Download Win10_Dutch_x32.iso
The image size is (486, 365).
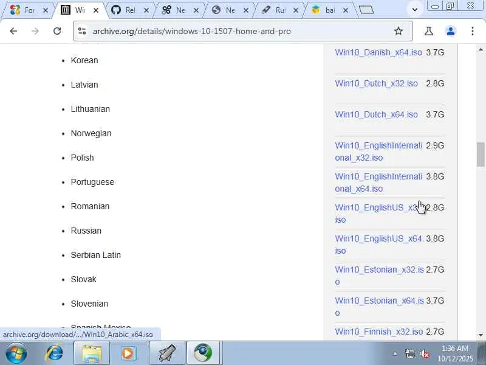pos(376,83)
